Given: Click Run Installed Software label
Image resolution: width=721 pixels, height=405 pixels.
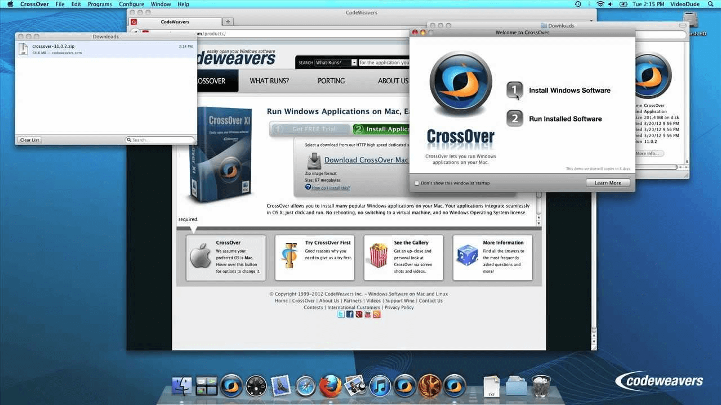Looking at the screenshot, I should pyautogui.click(x=566, y=119).
